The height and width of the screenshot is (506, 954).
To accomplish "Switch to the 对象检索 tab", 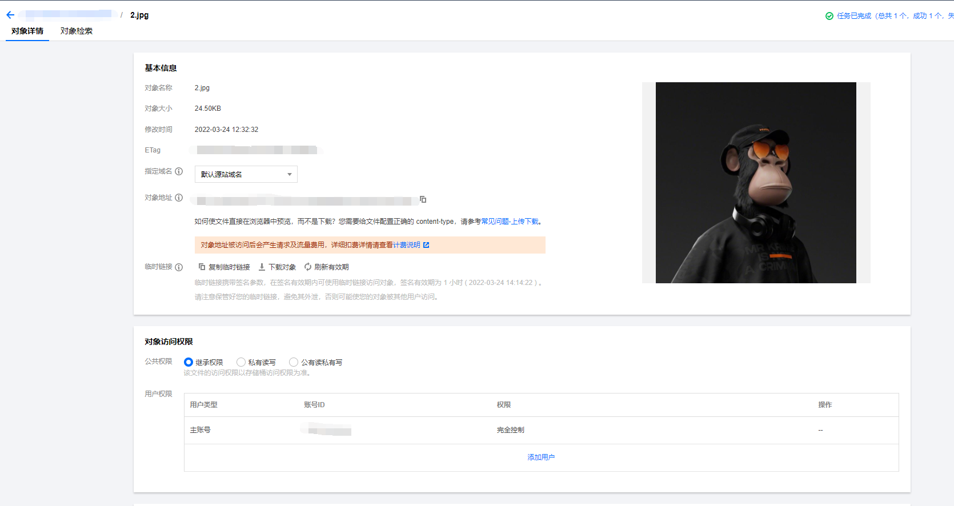I will [77, 31].
